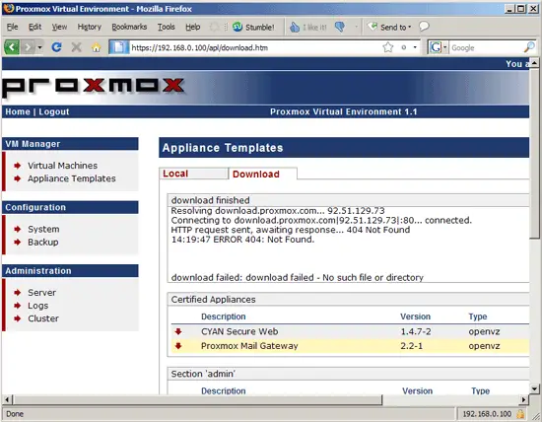
Task: Click 192.168.0.100 in status bar
Action: pos(487,414)
